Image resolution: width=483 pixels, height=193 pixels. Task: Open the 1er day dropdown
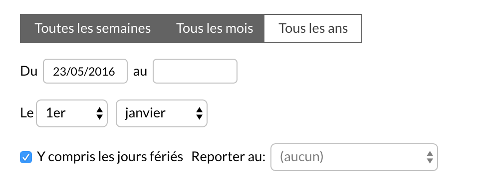[x=72, y=113]
